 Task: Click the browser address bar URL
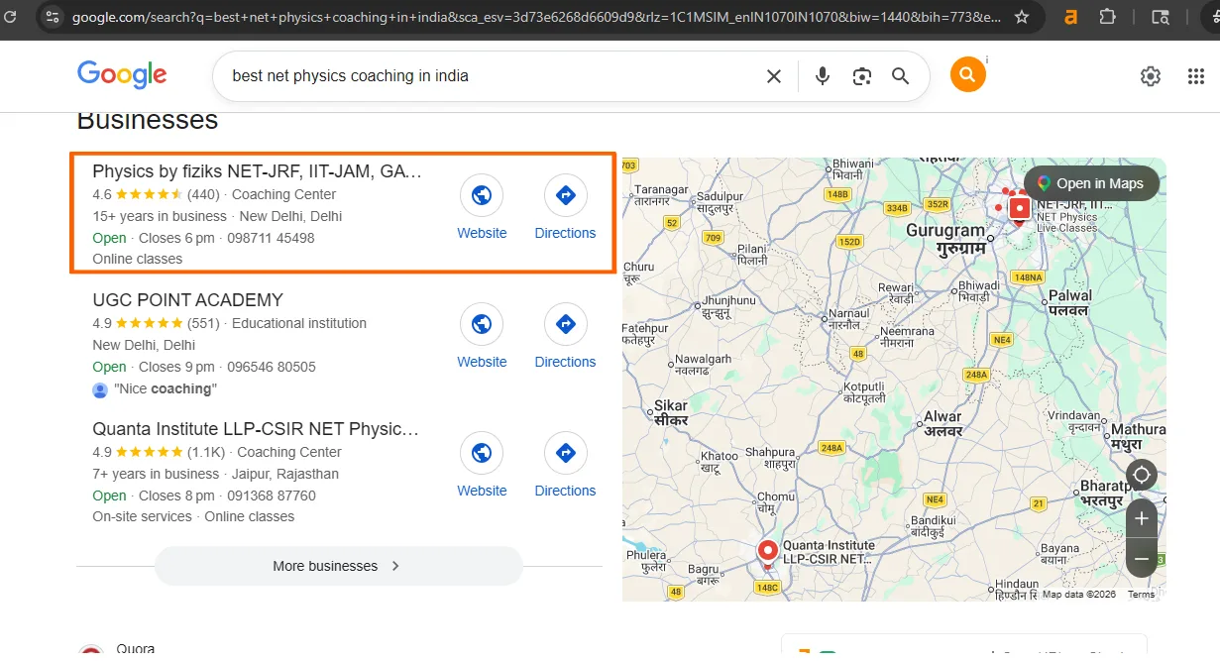[x=536, y=17]
